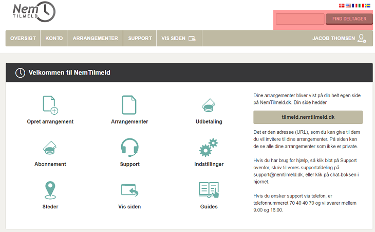375x232 pixels.
Task: Open the SUPPORT menu item
Action: [140, 38]
